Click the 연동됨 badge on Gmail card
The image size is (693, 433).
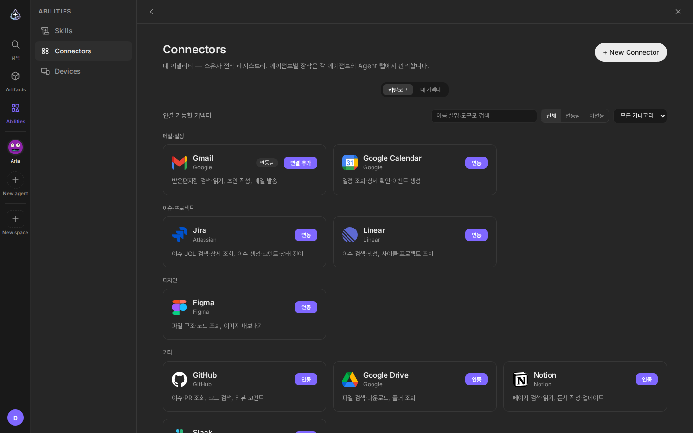click(x=267, y=163)
